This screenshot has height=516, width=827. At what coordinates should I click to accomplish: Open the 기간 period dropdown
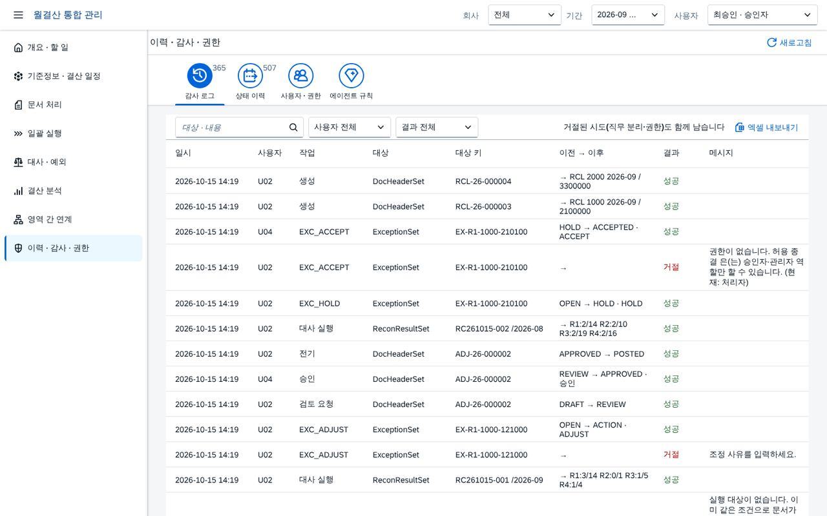(x=628, y=15)
